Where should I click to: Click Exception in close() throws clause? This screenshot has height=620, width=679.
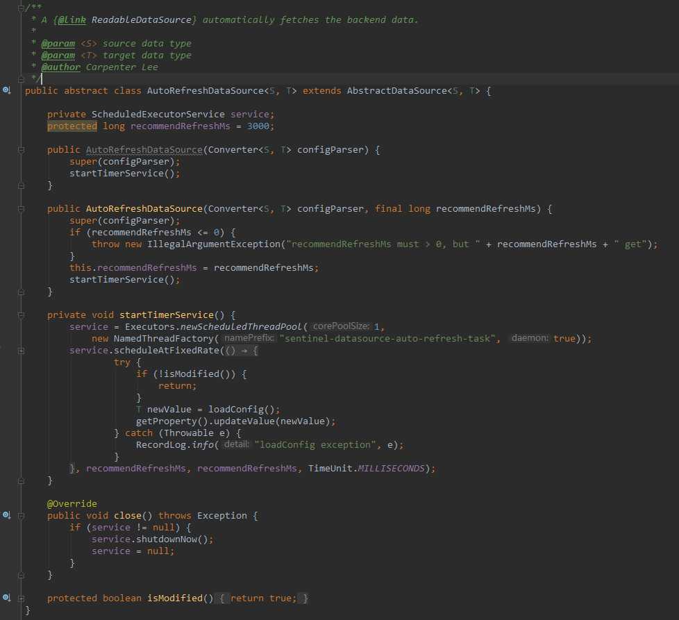pos(221,516)
